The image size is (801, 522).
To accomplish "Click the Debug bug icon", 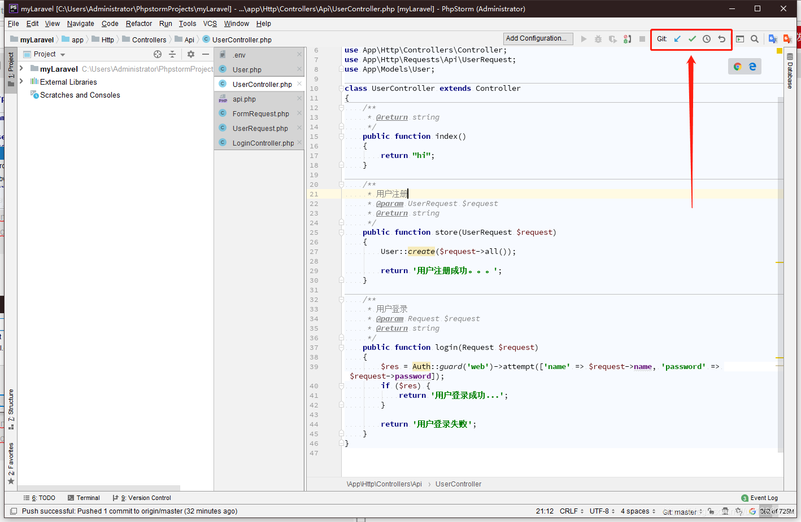I will pos(598,39).
